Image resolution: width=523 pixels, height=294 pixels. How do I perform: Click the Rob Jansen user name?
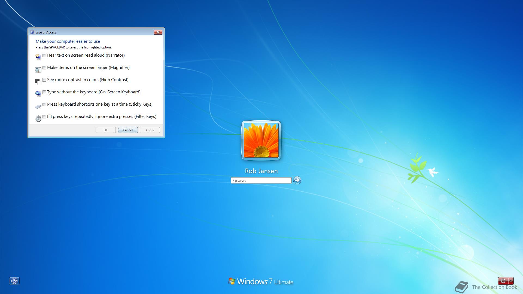[261, 171]
